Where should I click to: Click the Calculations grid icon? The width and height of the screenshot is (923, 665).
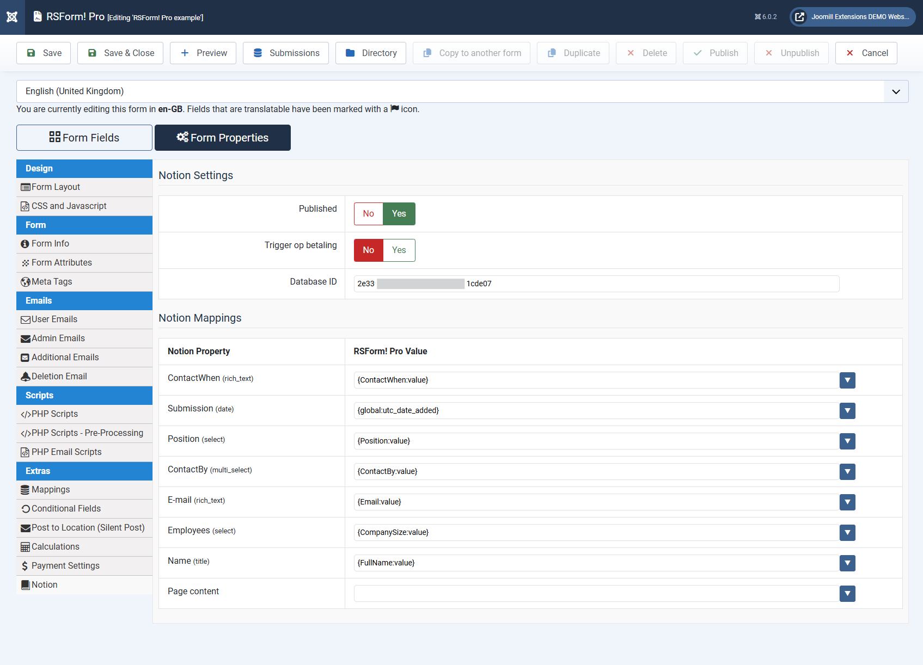(x=25, y=547)
